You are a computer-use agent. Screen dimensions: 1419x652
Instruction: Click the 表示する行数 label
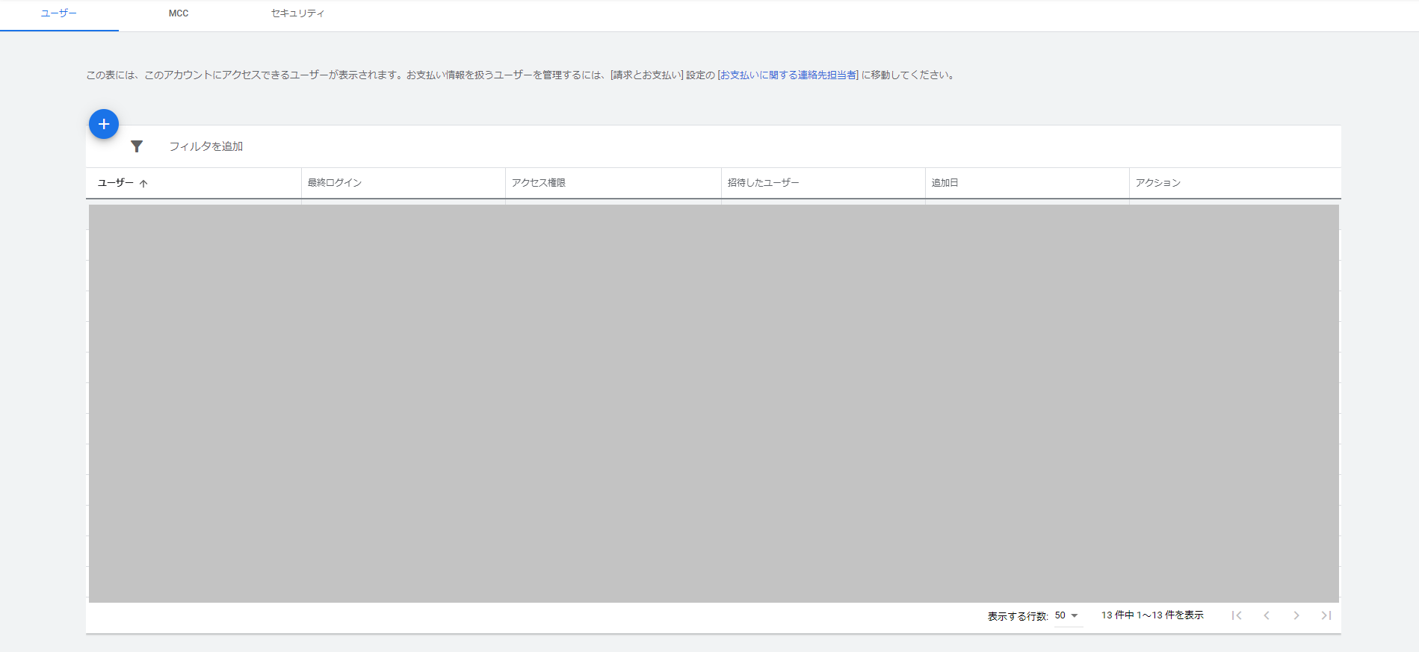coord(1018,616)
